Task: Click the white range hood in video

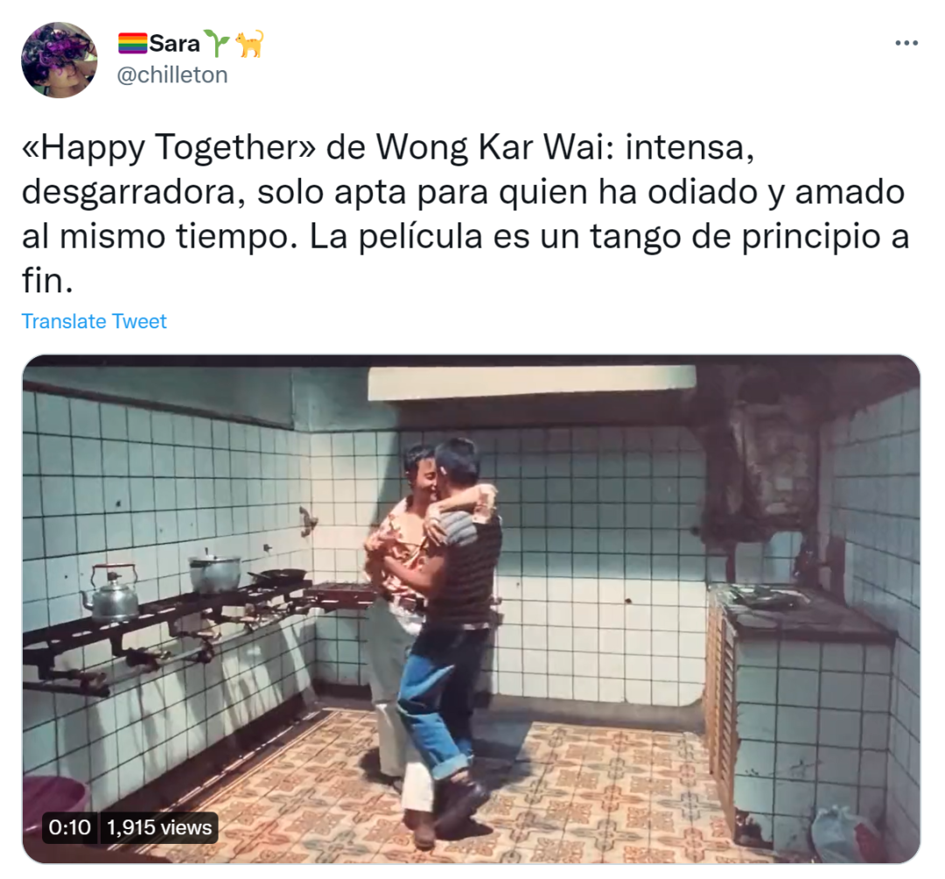Action: [x=532, y=383]
